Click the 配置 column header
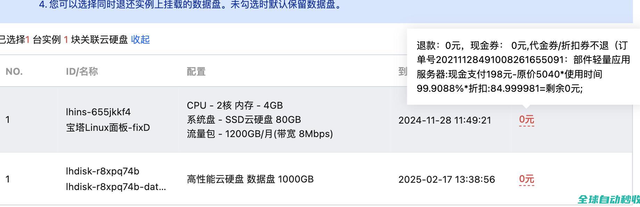 click(196, 72)
